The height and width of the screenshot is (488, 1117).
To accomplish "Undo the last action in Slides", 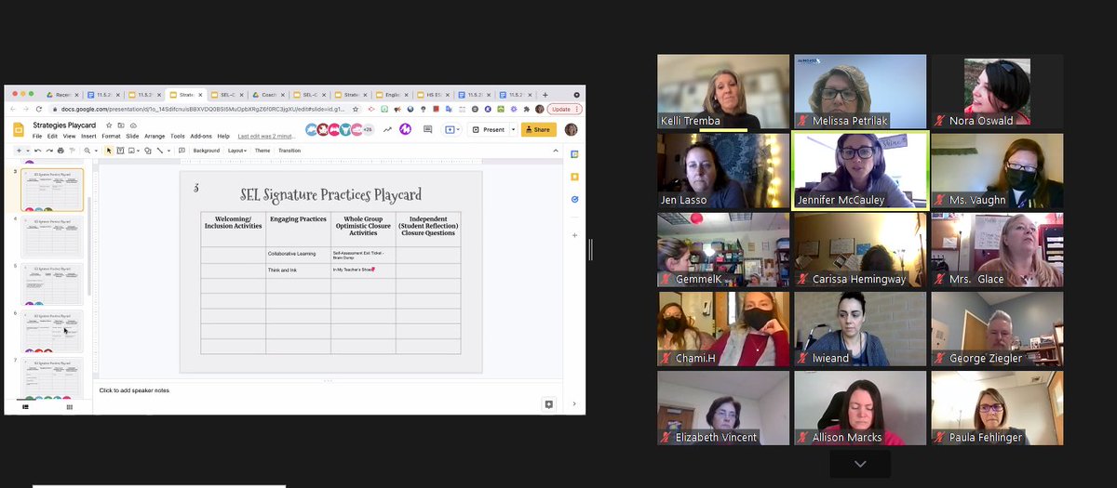I will (x=38, y=151).
